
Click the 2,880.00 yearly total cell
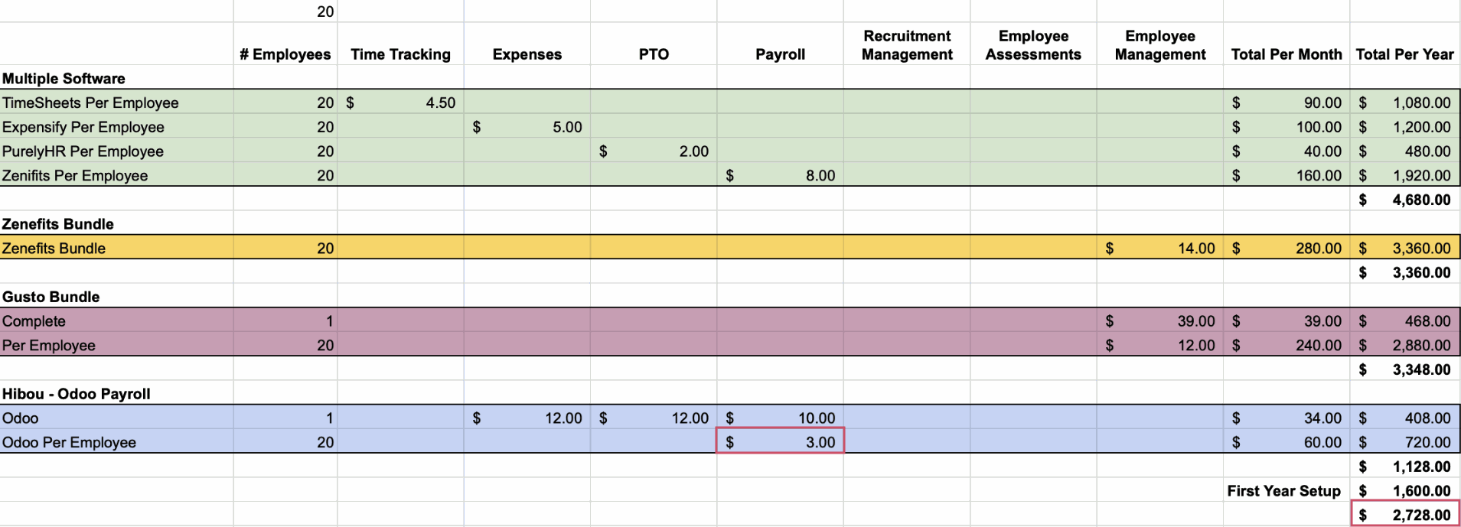click(1404, 345)
